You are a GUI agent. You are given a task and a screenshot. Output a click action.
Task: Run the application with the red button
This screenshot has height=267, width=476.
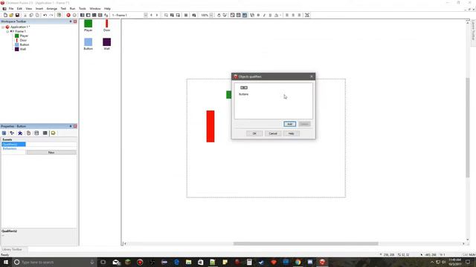tap(68, 15)
